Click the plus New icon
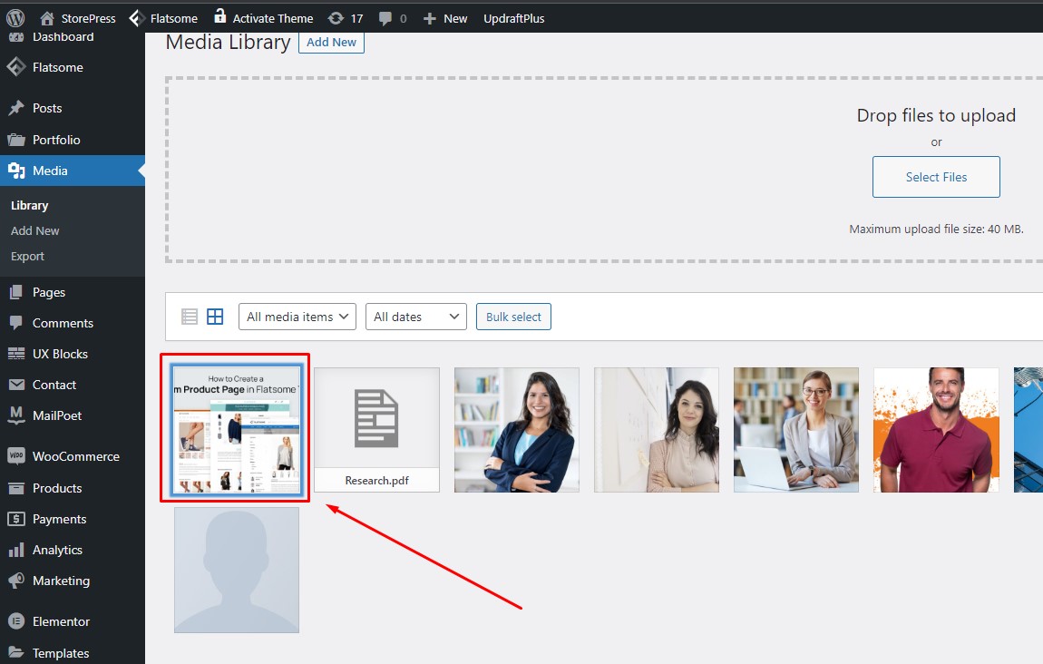1043x664 pixels. pos(430,19)
